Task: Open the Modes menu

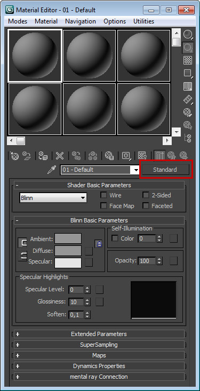Action: (18, 21)
